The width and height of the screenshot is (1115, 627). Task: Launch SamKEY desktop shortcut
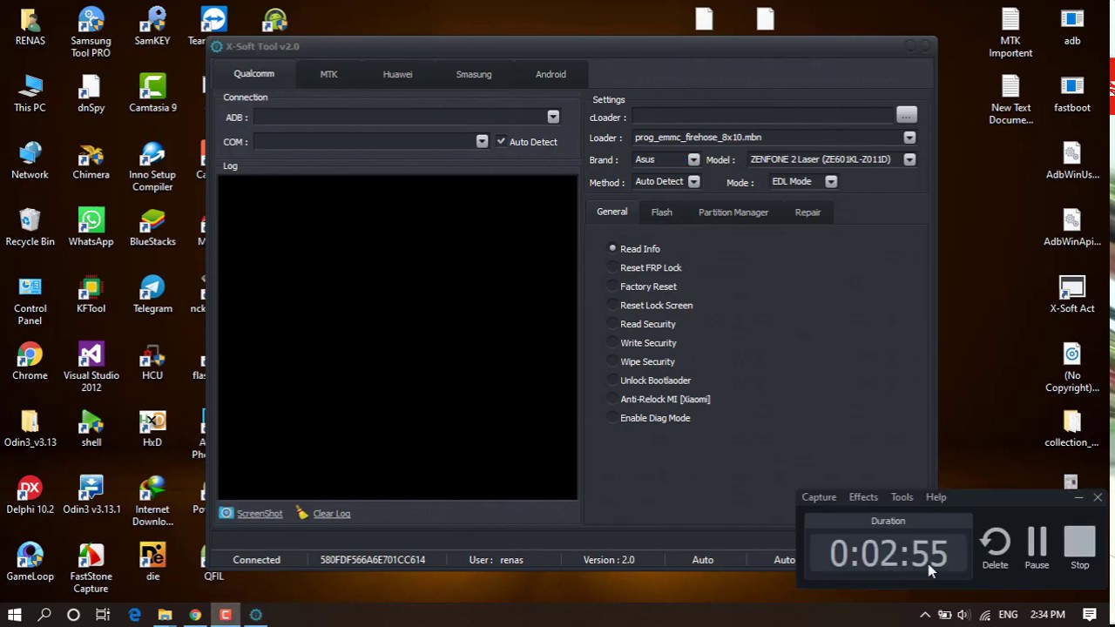click(x=152, y=26)
